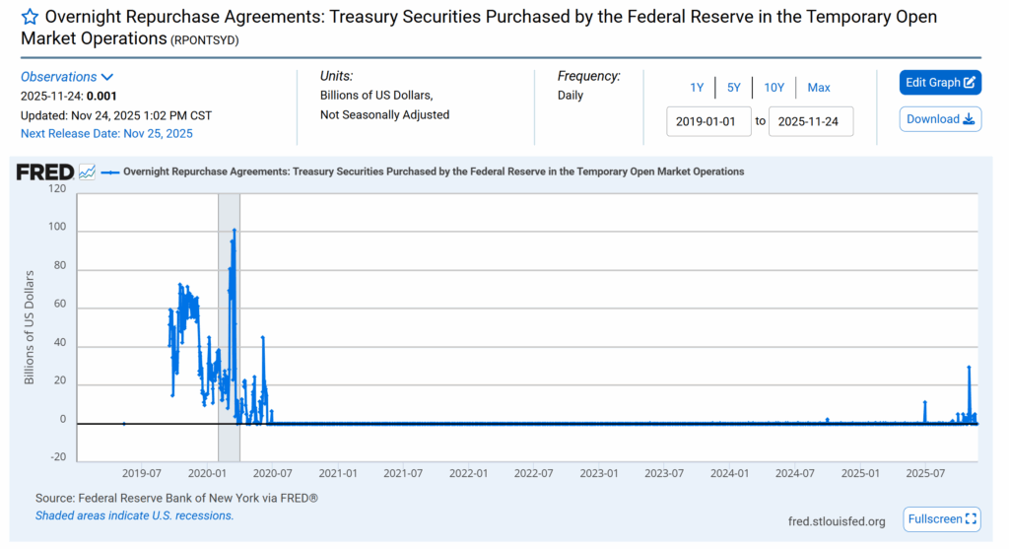Screen dimensions: 1009x549
Task: Click the chart line icon next to FRED
Action: point(88,172)
